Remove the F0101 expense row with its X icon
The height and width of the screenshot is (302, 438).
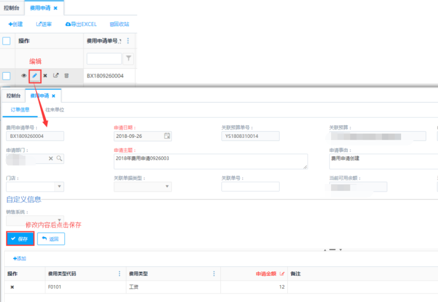[12, 287]
